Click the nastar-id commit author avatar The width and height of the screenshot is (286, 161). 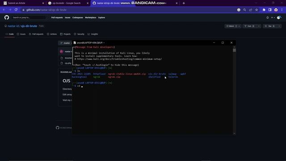62,51
